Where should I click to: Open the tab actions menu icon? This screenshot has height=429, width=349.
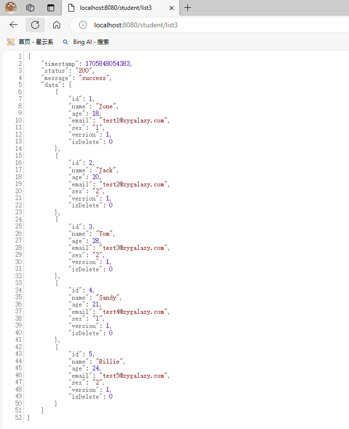pyautogui.click(x=51, y=8)
